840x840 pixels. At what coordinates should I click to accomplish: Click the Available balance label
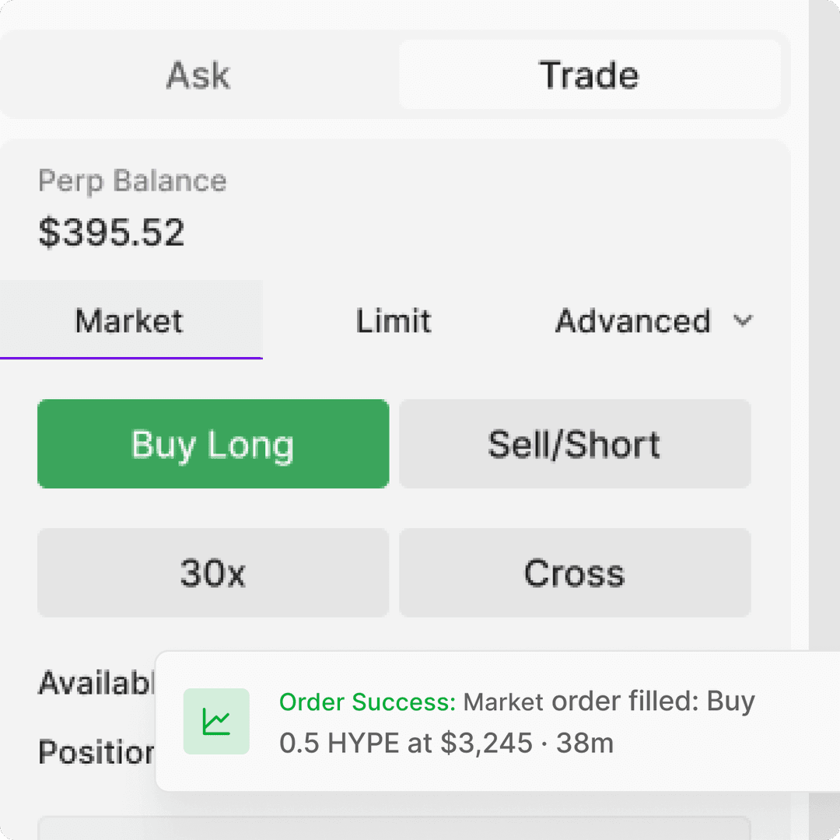click(86, 683)
